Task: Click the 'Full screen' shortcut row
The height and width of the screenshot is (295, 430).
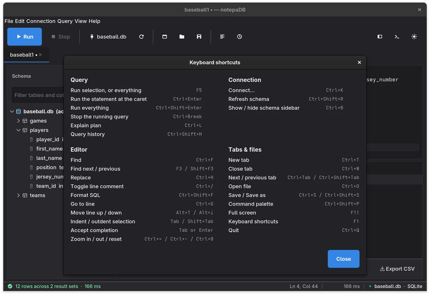Action: tap(294, 213)
